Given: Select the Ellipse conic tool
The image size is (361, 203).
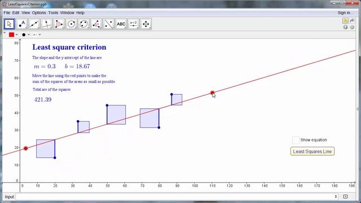Looking at the screenshot, I should 84,24.
